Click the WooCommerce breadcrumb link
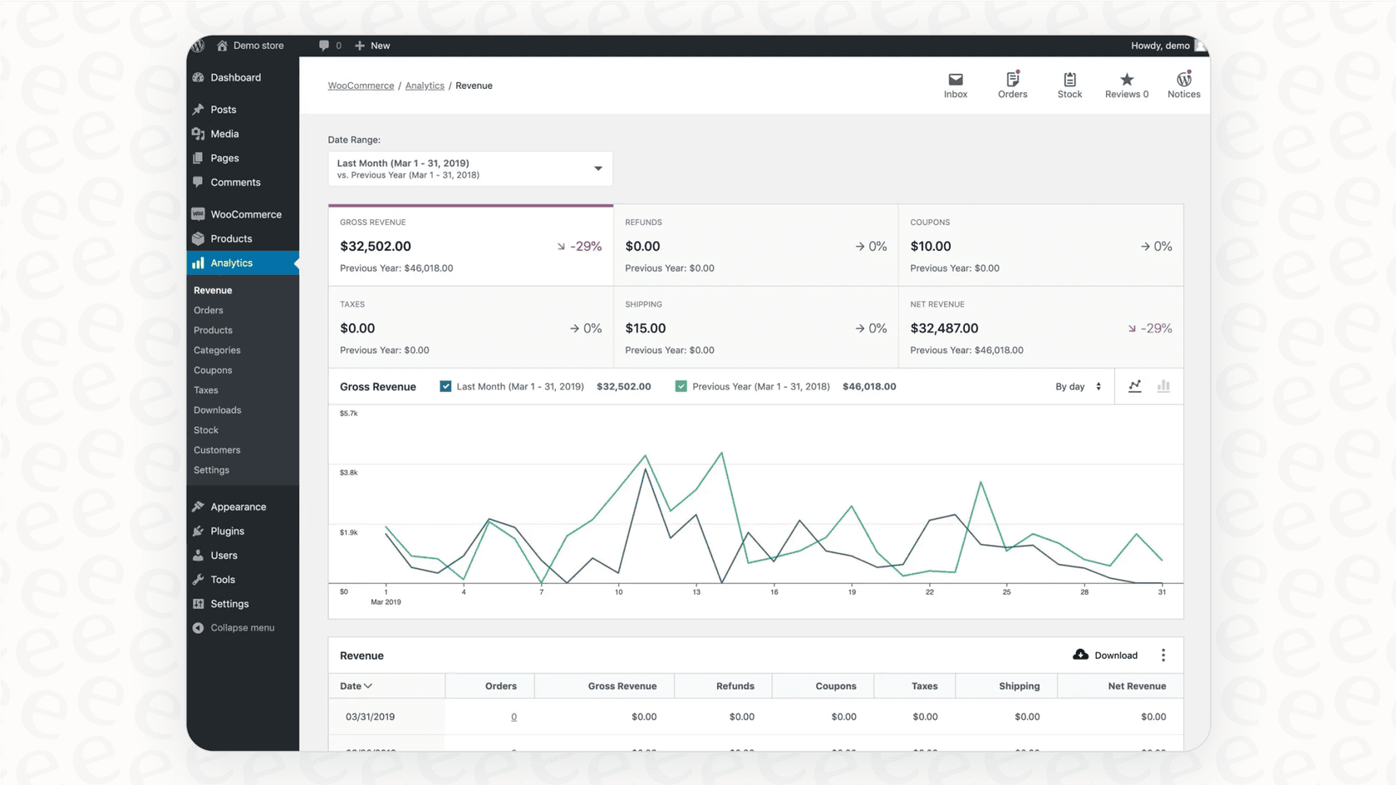 [361, 85]
